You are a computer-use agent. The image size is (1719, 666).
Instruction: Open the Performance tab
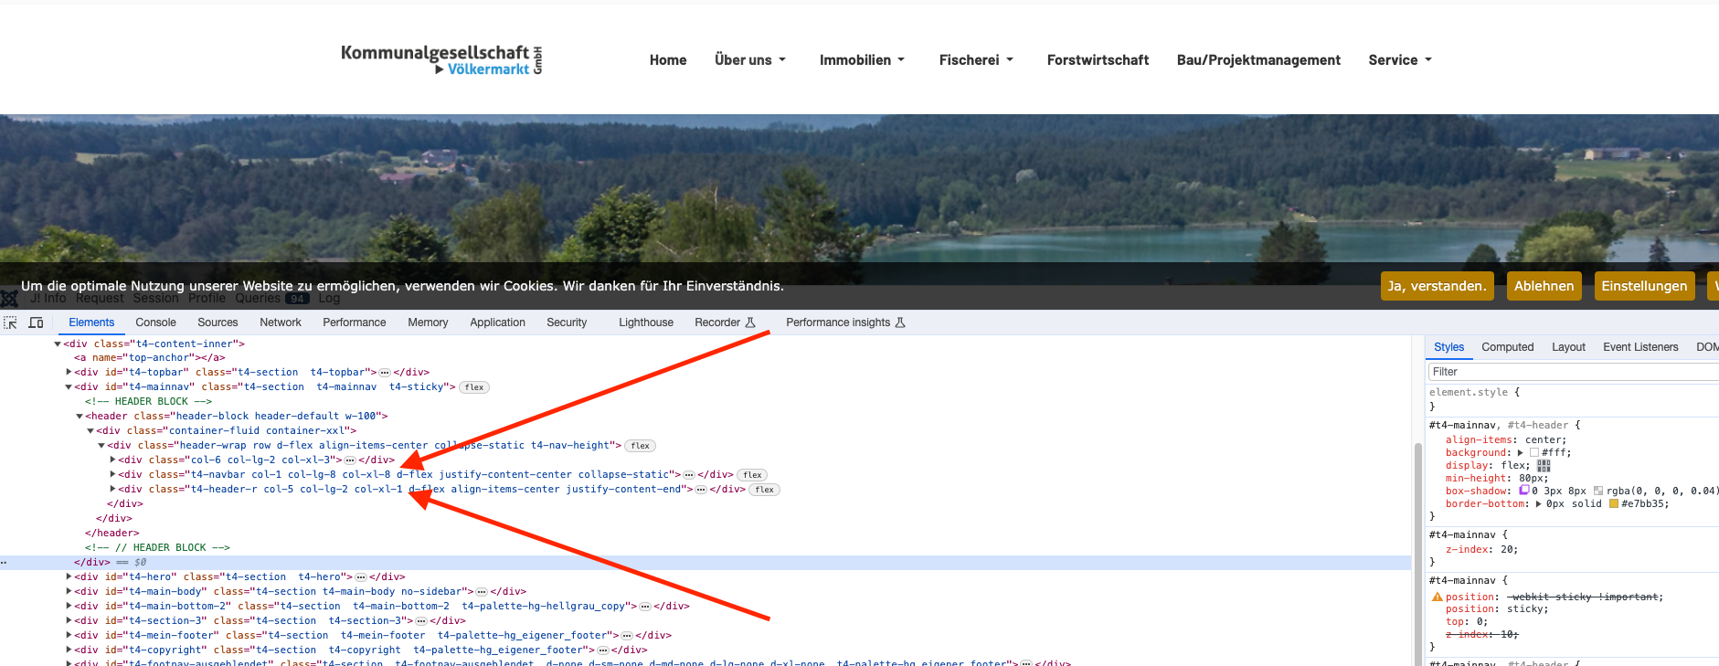355,322
